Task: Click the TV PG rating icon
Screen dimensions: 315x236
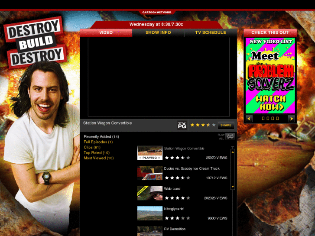Action: pyautogui.click(x=182, y=125)
